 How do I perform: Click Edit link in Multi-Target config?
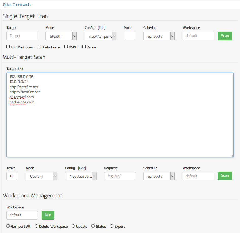[82, 168]
